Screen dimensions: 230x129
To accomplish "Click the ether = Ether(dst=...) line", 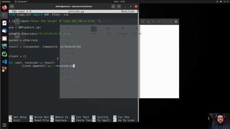I will (x=39, y=34).
